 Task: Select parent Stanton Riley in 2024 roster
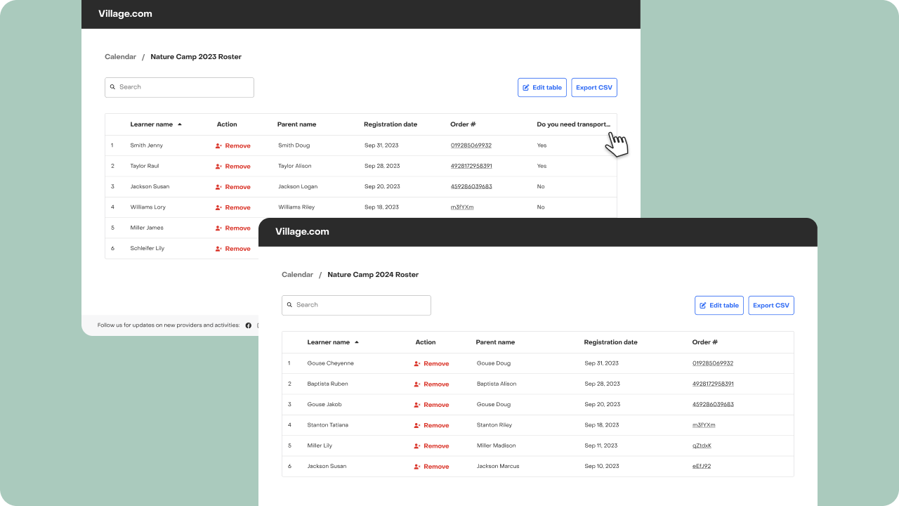click(494, 425)
